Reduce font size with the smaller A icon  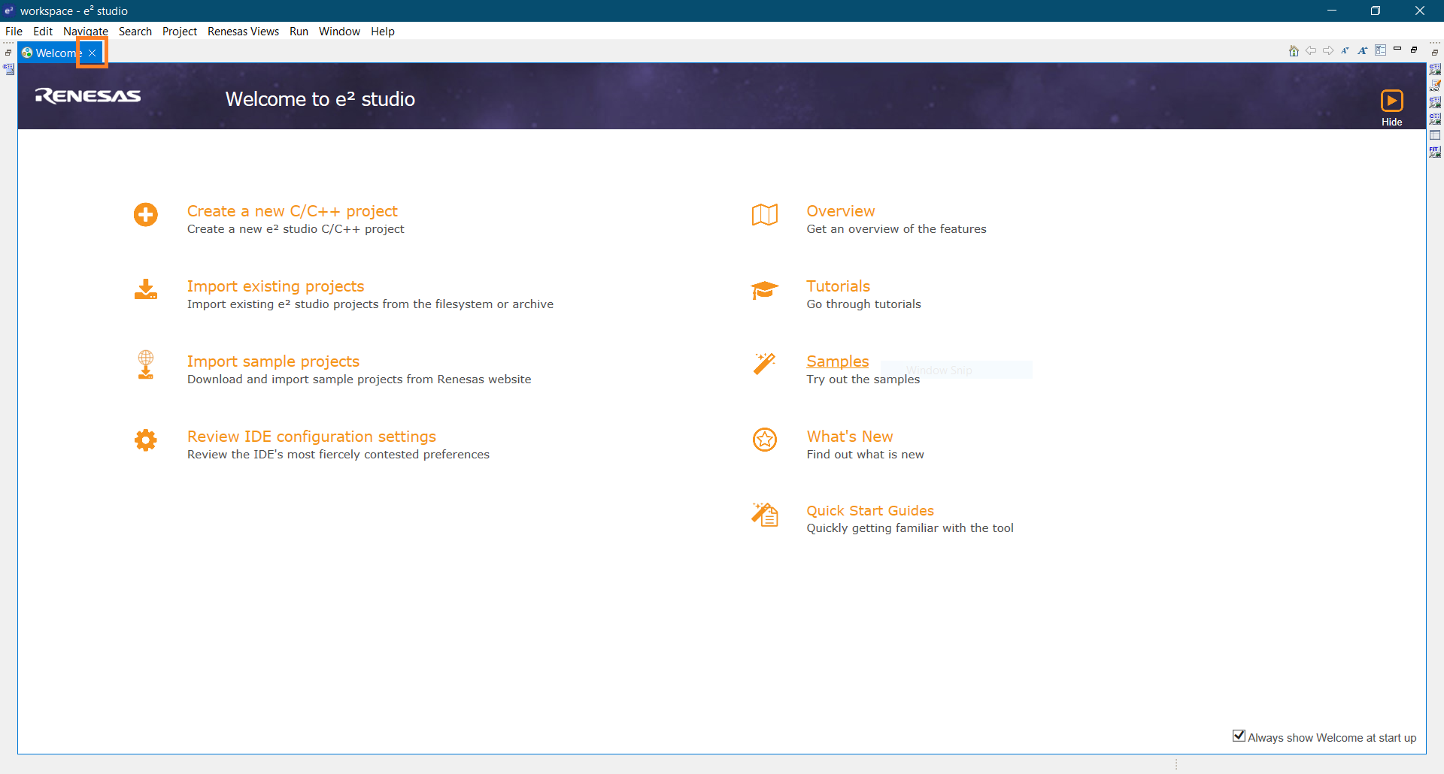1345,51
